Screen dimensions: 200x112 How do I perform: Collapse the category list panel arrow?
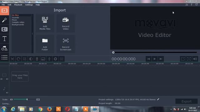click(32, 34)
